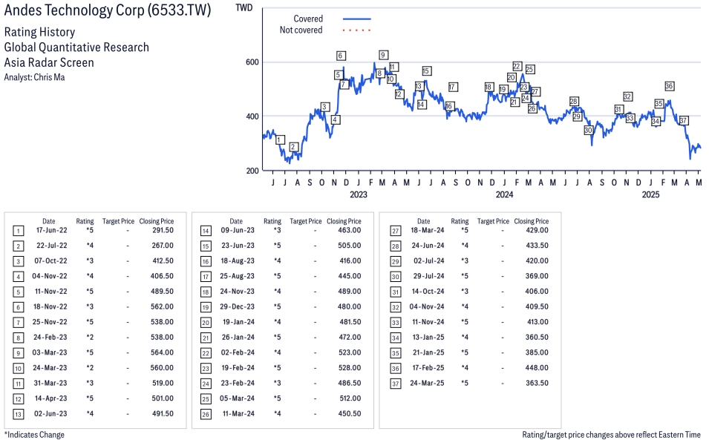Click the closing price 505.00
The image size is (709, 440).
(x=350, y=246)
